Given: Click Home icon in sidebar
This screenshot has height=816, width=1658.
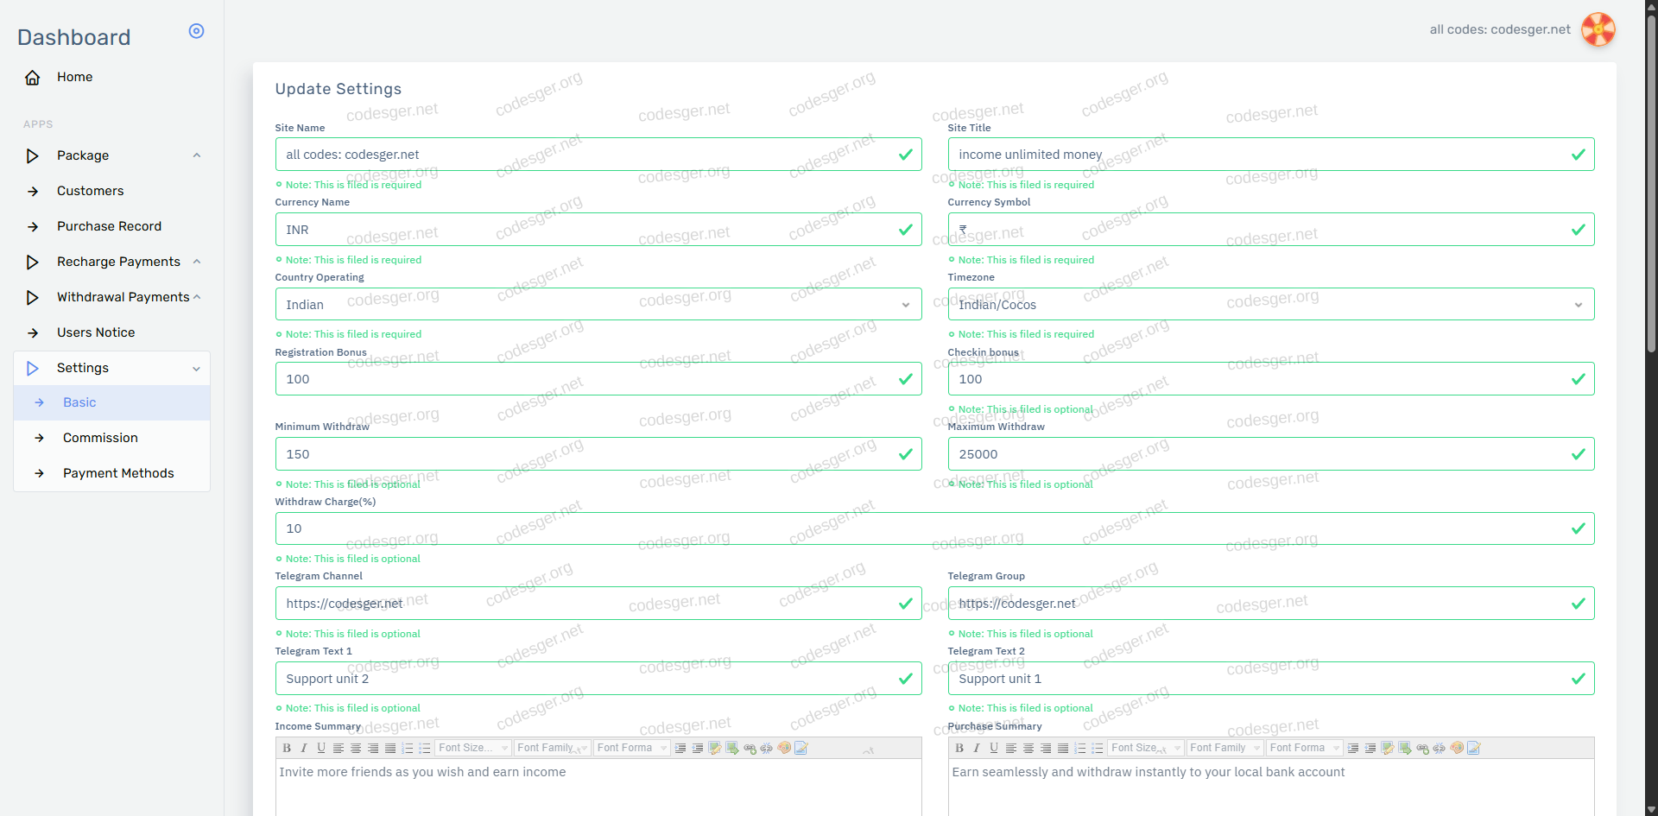Looking at the screenshot, I should point(33,78).
